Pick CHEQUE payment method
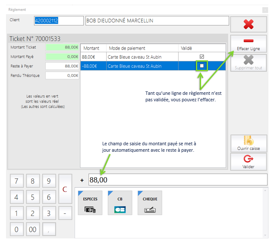Image resolution: width=274 pixels, height=241 pixels. point(150,203)
